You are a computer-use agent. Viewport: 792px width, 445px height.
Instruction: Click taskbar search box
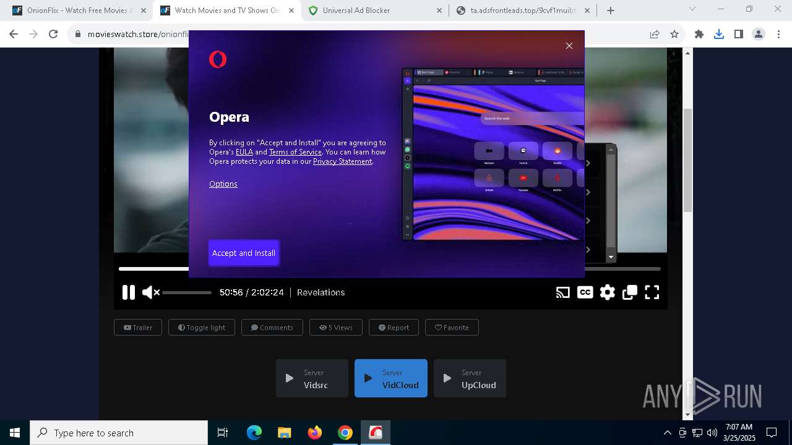[x=119, y=433]
